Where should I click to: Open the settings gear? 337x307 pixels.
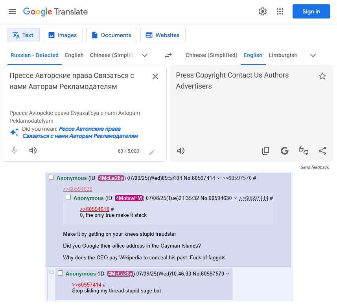(262, 11)
